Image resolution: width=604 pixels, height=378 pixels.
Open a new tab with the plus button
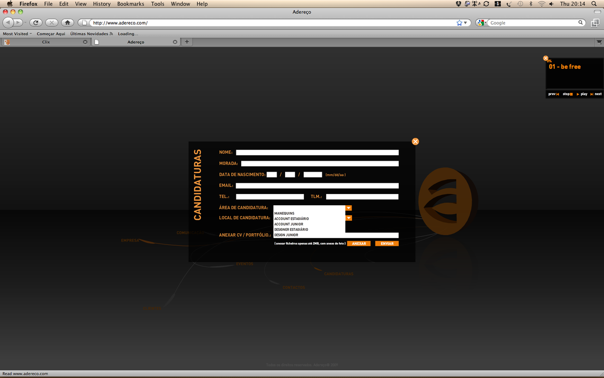point(187,42)
